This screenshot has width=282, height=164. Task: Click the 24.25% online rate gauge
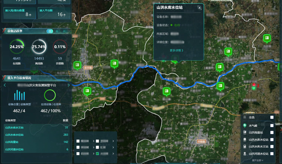[17, 47]
